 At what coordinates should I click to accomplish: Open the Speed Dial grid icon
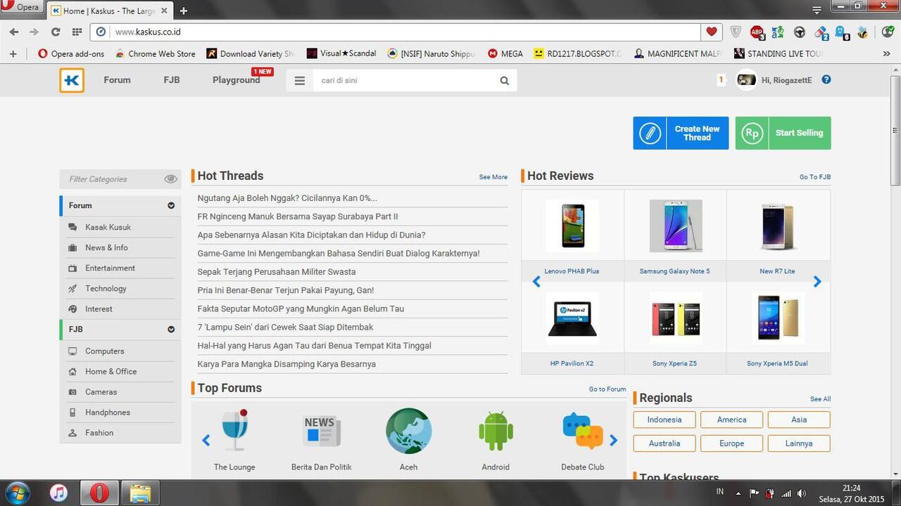[77, 32]
